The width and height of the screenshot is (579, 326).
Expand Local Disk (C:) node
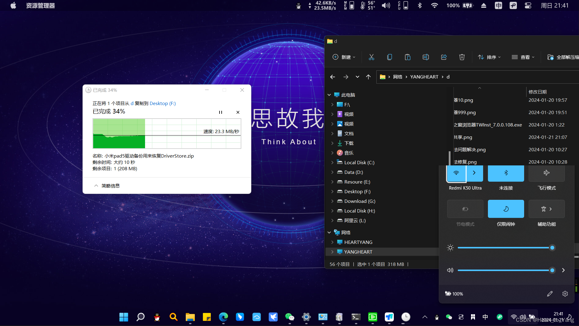coord(332,162)
